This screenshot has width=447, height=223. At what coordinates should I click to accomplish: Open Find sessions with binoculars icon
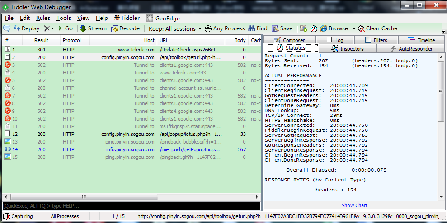[258, 28]
